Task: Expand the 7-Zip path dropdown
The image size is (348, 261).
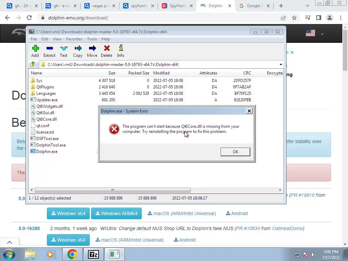Action: 281,64
